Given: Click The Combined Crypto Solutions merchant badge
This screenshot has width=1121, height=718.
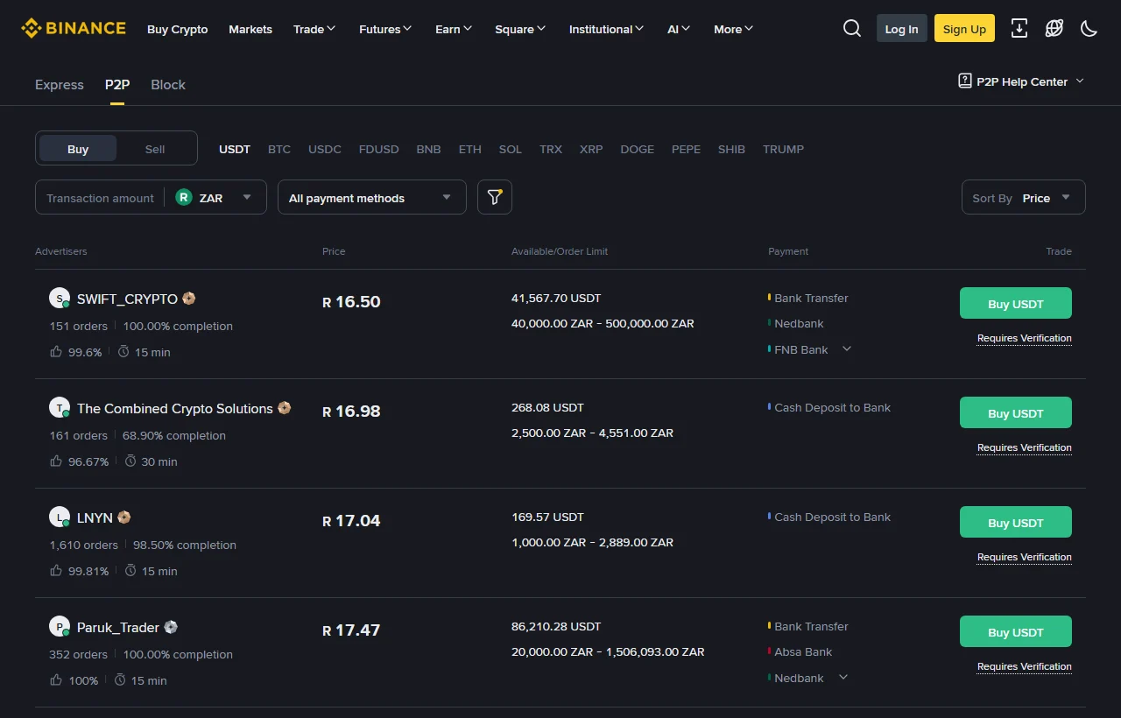Looking at the screenshot, I should pos(284,408).
